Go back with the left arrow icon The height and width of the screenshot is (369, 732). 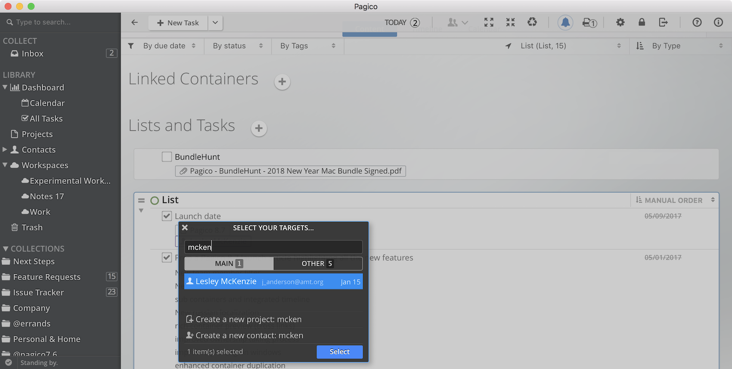click(x=135, y=22)
